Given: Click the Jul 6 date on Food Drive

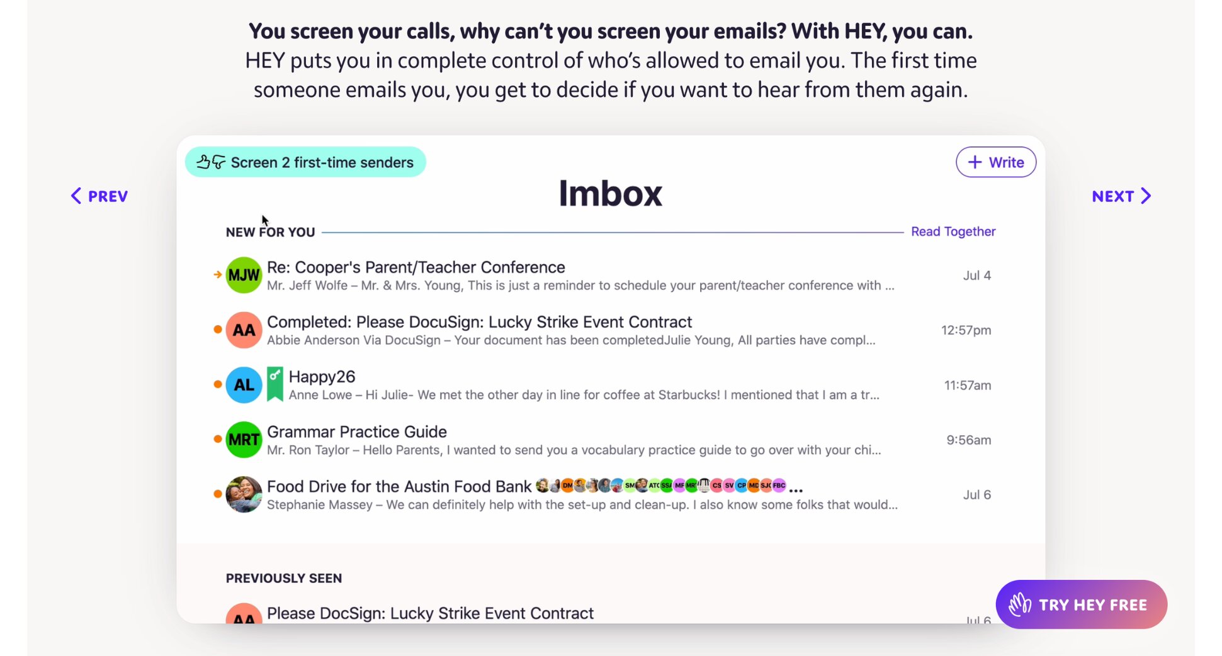Looking at the screenshot, I should click(977, 494).
